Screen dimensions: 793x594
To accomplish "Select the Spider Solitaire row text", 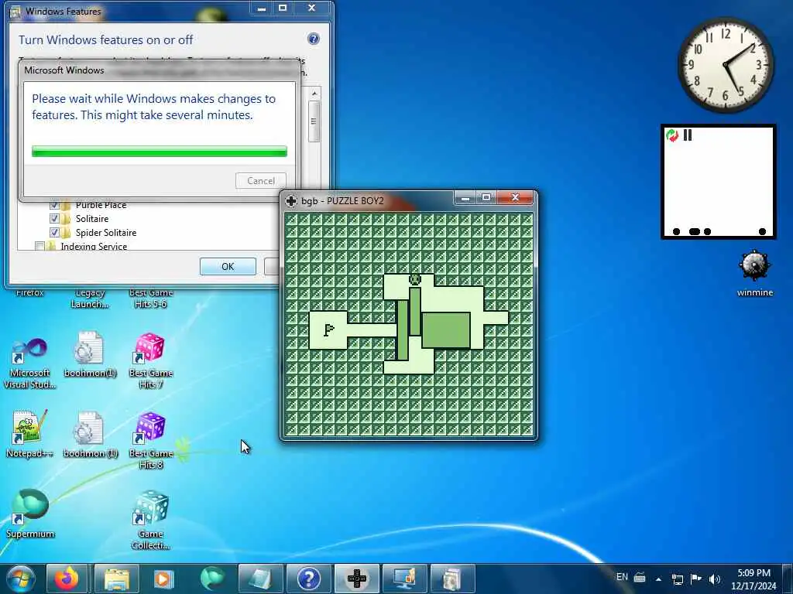I will (105, 232).
